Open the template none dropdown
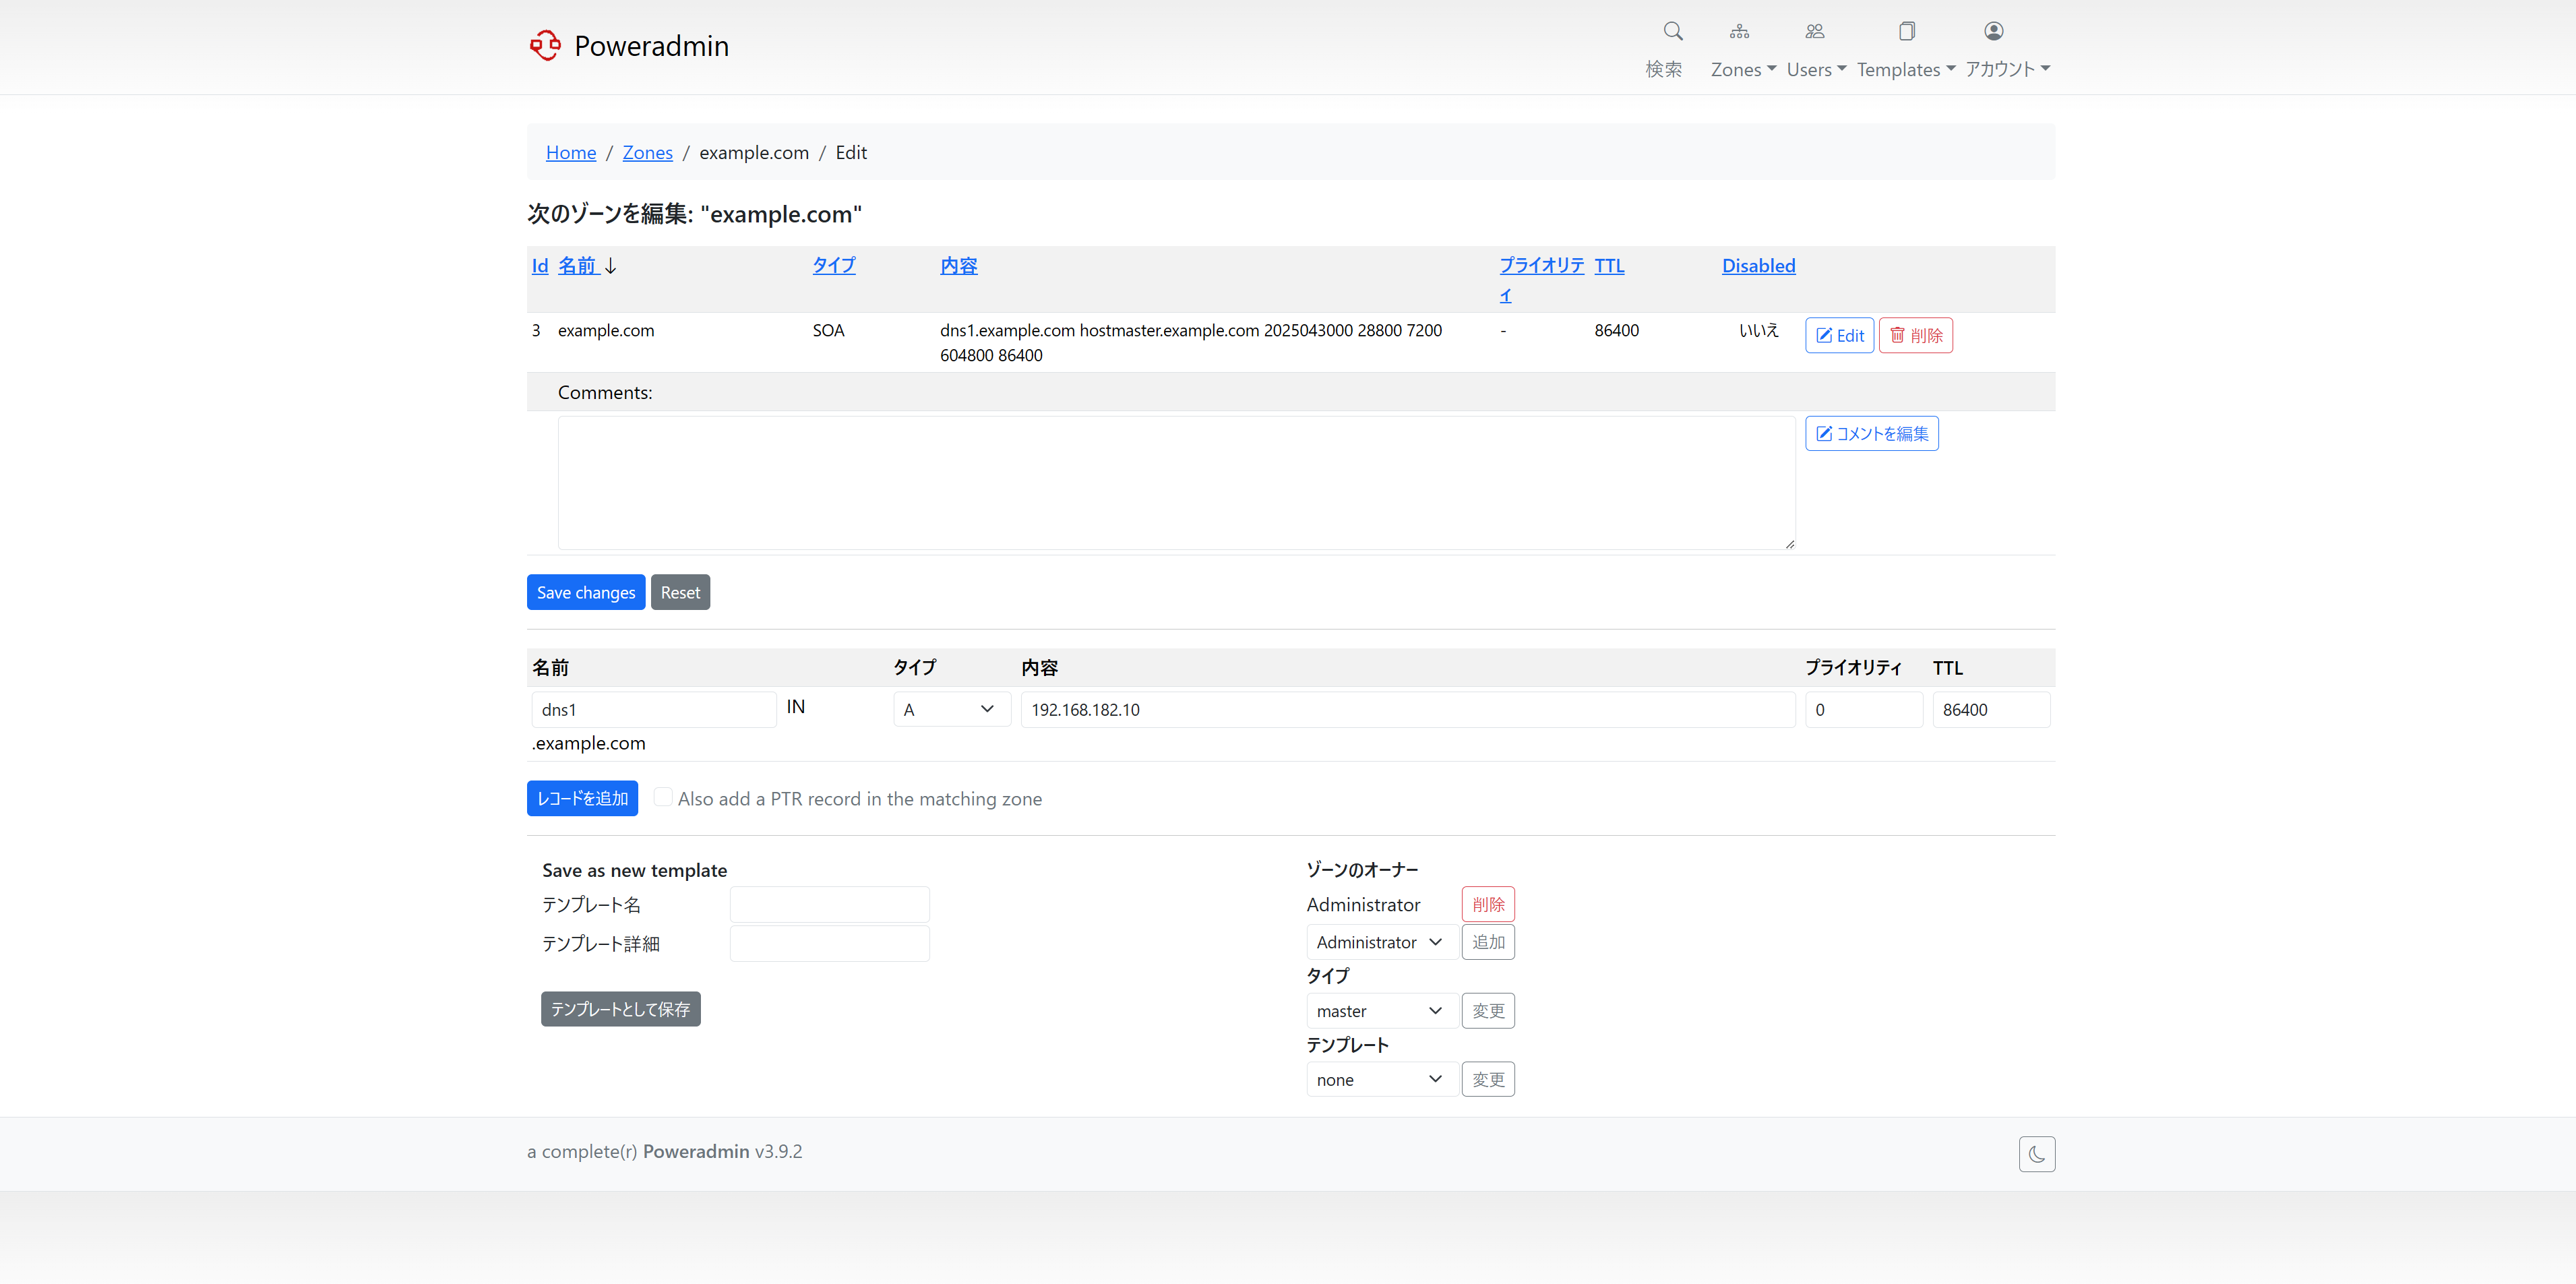This screenshot has width=2576, height=1284. [x=1380, y=1080]
